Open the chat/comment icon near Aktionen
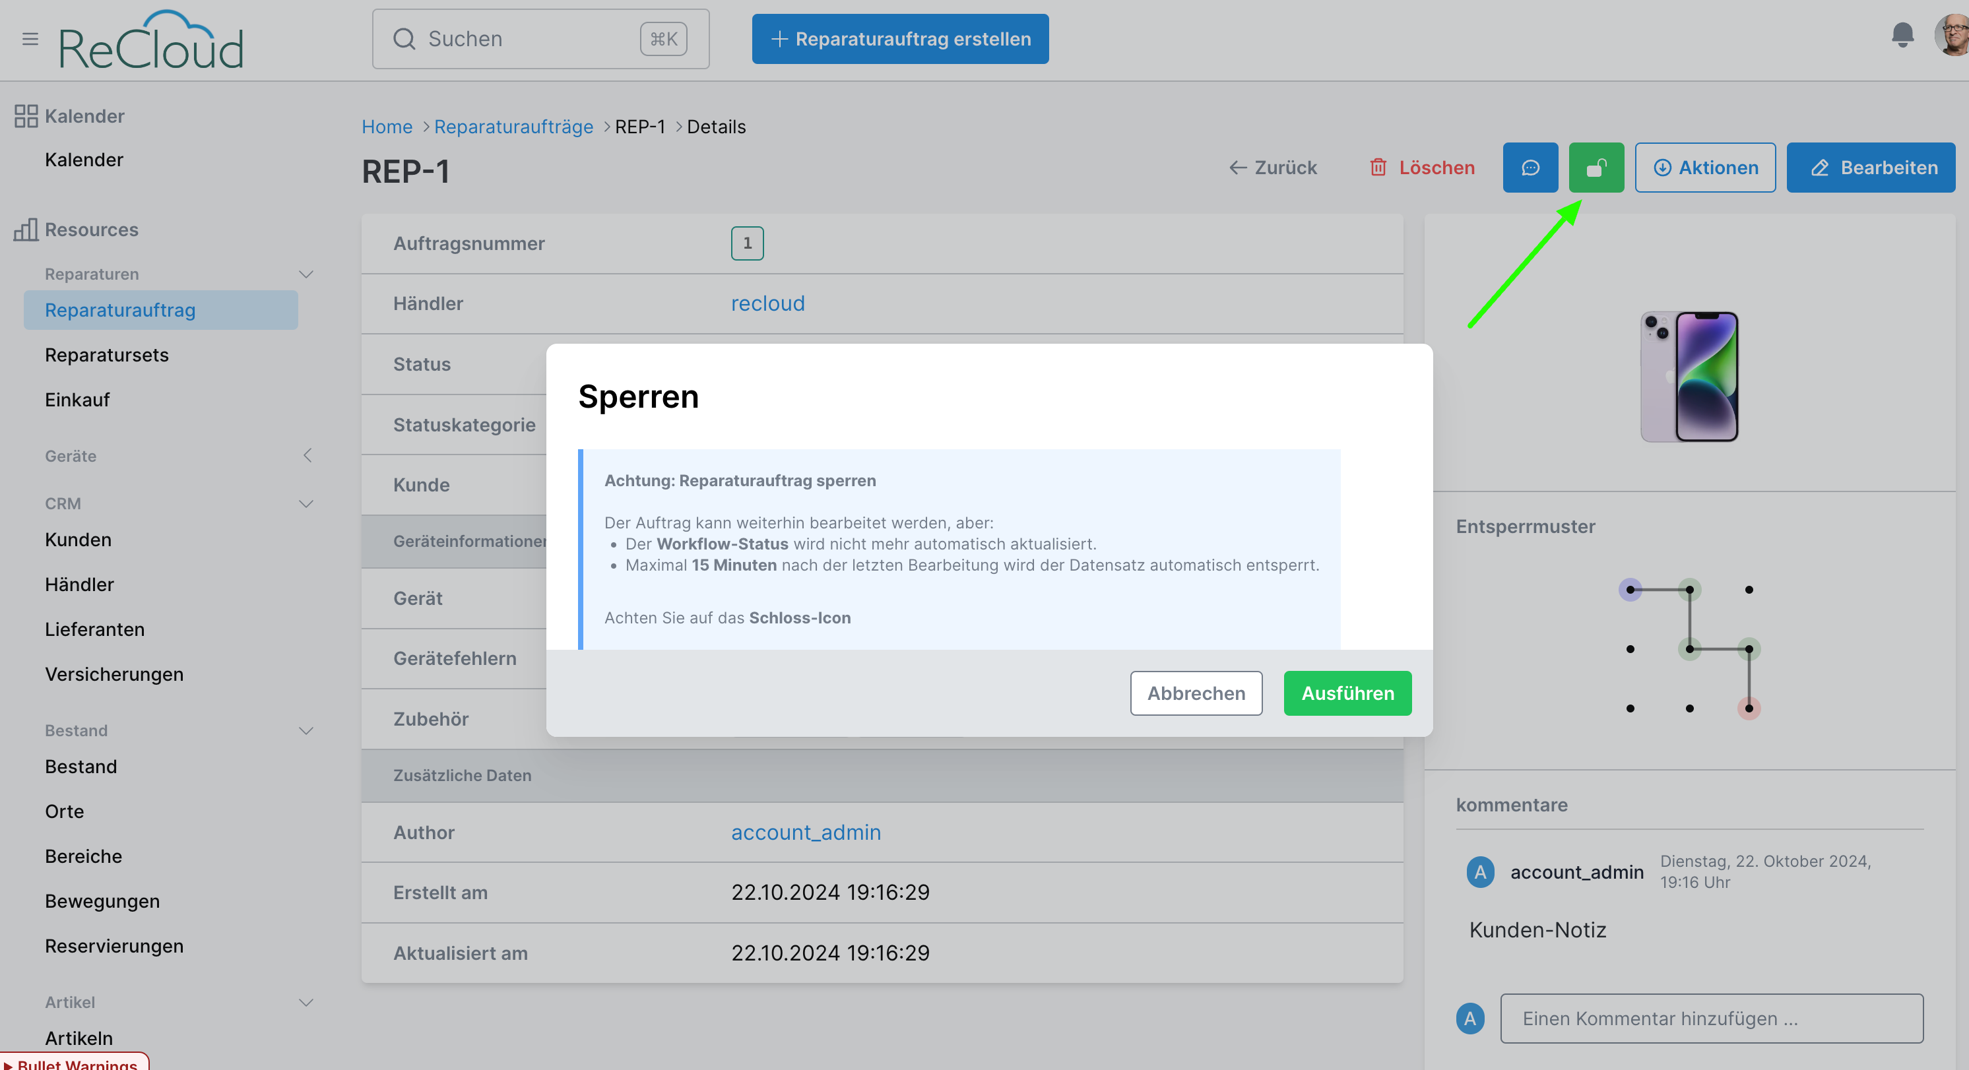The width and height of the screenshot is (1969, 1070). (1530, 168)
